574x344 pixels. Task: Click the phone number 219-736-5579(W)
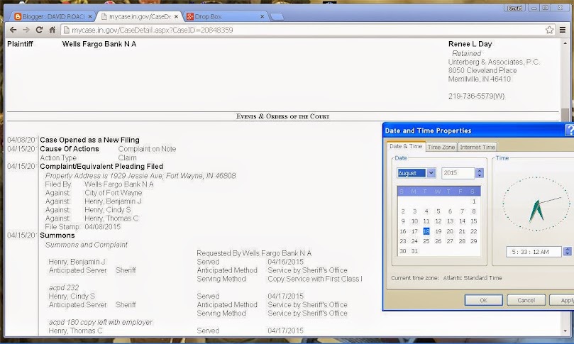(476, 96)
